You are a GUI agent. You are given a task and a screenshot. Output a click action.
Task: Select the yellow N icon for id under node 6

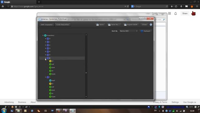click(50, 61)
